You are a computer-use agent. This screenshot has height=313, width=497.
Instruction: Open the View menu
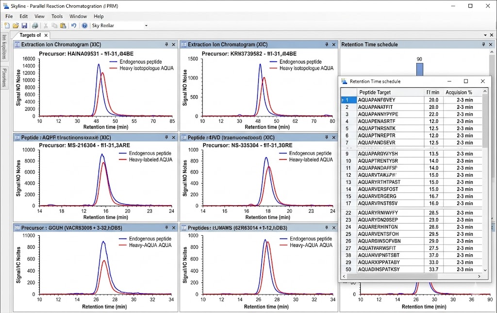tap(40, 16)
